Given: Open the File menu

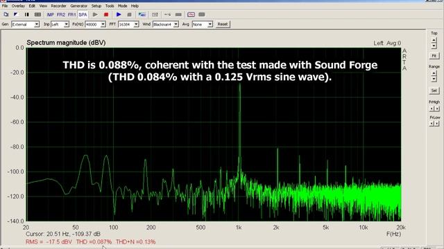Looking at the screenshot, I should [x=5, y=6].
